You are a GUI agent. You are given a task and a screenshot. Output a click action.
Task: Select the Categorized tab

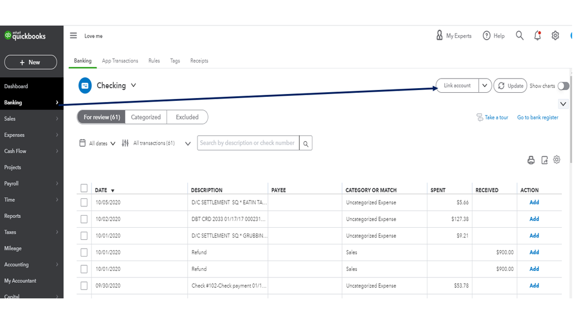tap(146, 117)
